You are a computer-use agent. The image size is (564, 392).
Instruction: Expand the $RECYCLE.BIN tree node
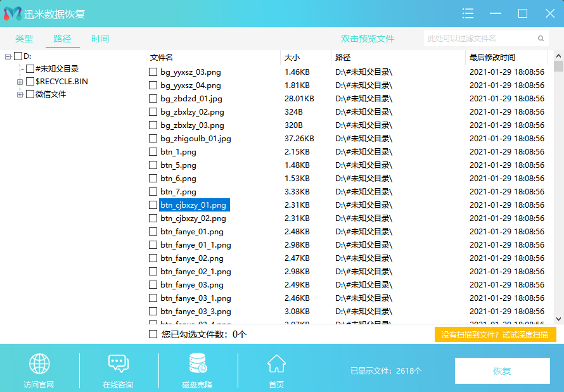(x=20, y=82)
